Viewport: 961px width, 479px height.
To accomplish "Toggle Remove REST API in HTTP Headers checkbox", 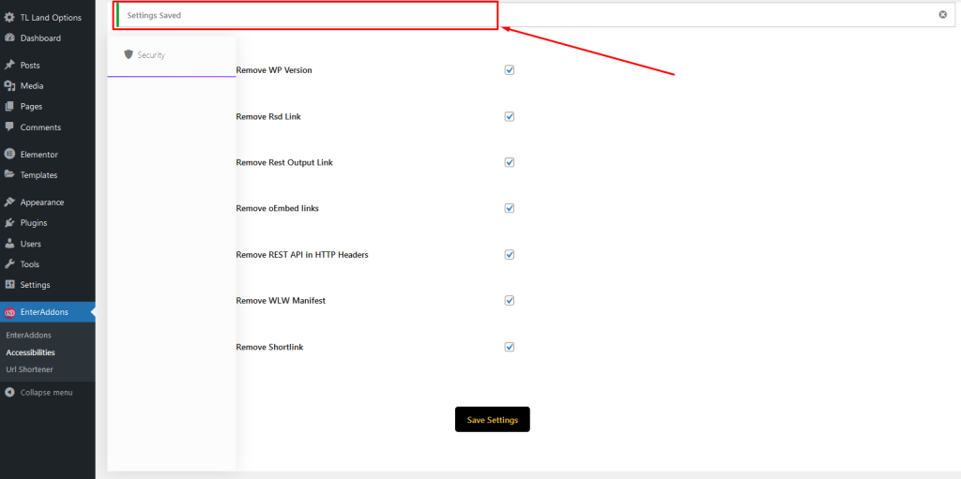I will pyautogui.click(x=510, y=254).
